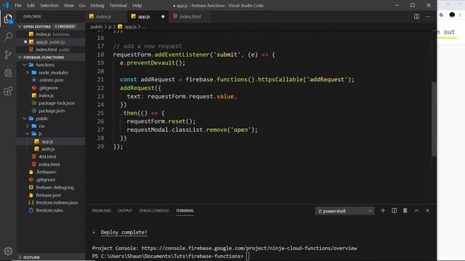Close the terminal panel
Viewport: 465px width, 261px height.
(x=427, y=211)
